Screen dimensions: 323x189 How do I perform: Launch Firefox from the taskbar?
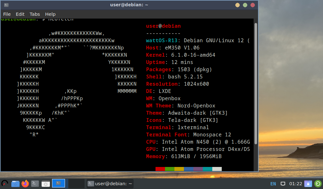click(x=25, y=183)
